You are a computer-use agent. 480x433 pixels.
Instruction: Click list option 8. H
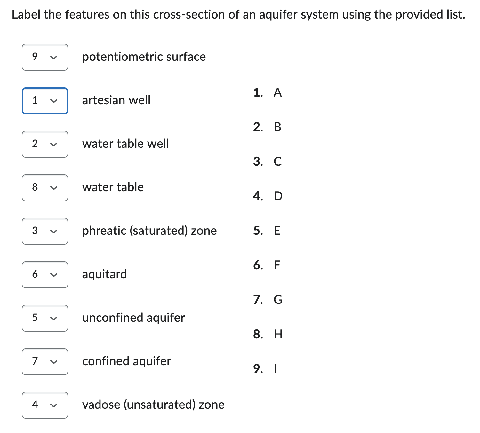[268, 334]
